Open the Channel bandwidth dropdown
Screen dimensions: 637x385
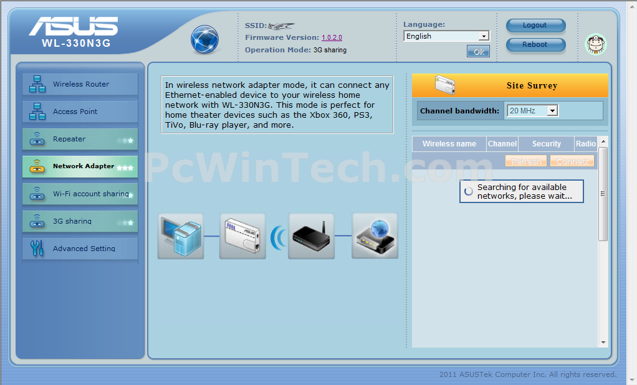(x=532, y=110)
